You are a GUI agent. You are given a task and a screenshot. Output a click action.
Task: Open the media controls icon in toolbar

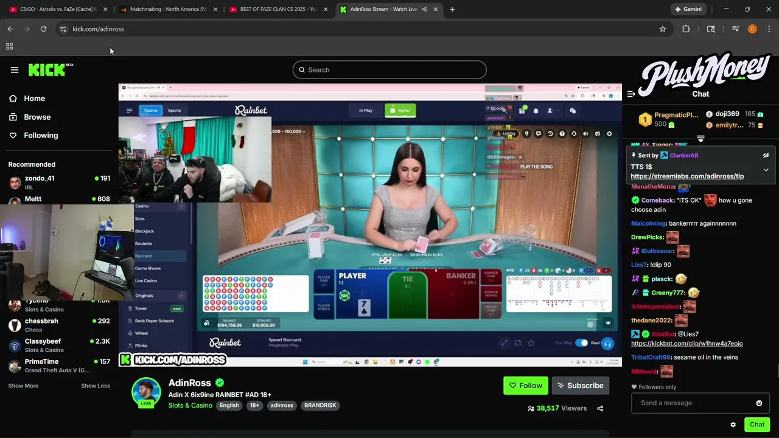[x=735, y=29]
